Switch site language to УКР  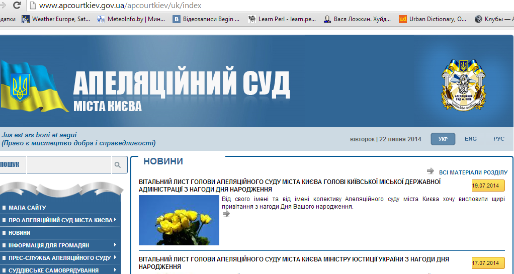(x=443, y=139)
